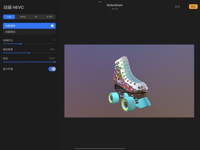Choose the 4K resolution option
The image size is (200, 150).
[36, 17]
